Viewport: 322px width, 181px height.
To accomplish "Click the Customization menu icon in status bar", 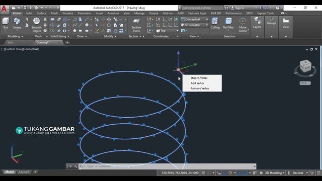I will [x=318, y=173].
